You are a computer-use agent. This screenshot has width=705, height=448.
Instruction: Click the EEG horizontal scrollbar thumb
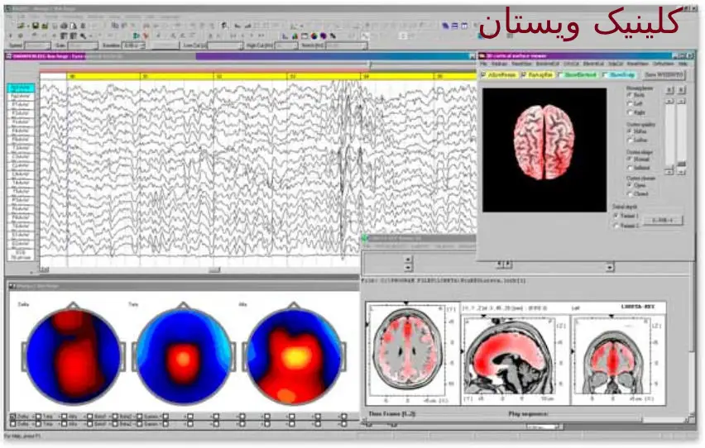pyautogui.click(x=215, y=270)
